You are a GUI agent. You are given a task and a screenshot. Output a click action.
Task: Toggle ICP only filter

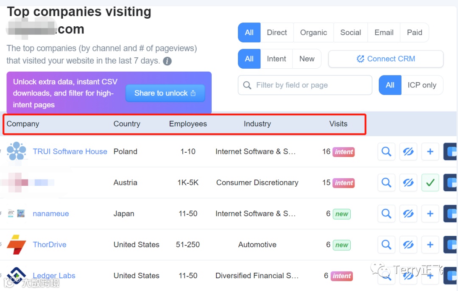click(422, 85)
